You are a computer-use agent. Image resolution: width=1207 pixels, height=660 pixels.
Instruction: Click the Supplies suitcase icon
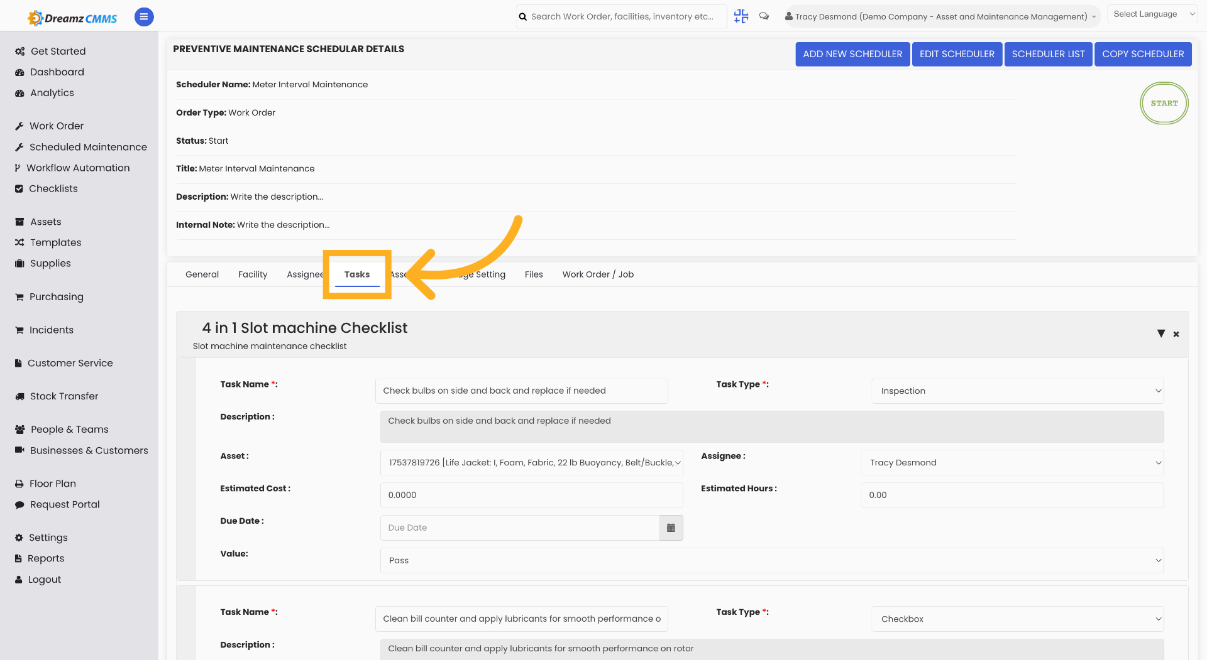(x=19, y=263)
